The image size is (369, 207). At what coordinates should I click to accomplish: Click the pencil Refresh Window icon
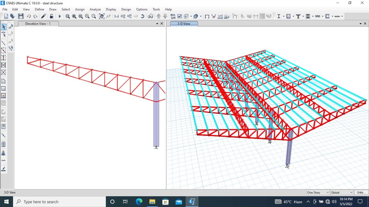coord(44,16)
